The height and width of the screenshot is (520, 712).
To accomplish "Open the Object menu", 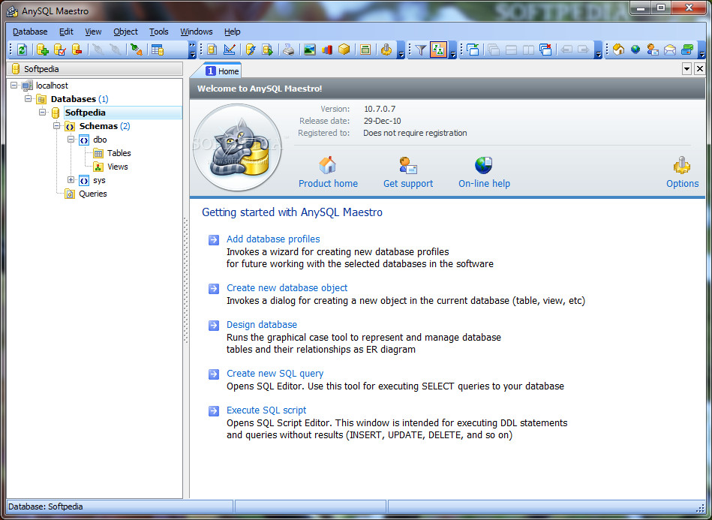I will click(x=125, y=32).
